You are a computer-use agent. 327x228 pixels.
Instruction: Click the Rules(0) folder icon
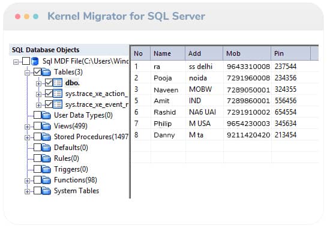[46, 158]
